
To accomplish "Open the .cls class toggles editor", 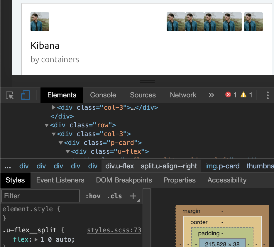I will [114, 196].
